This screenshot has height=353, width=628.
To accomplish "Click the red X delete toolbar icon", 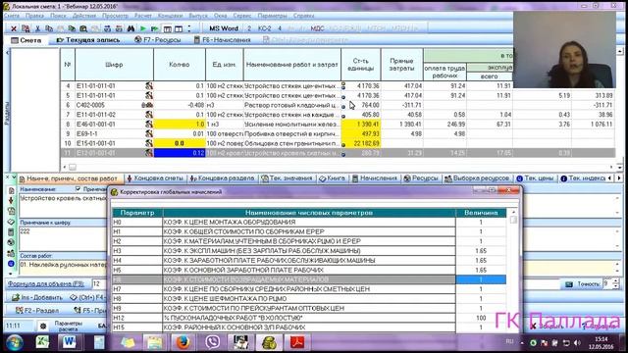I will 14,28.
